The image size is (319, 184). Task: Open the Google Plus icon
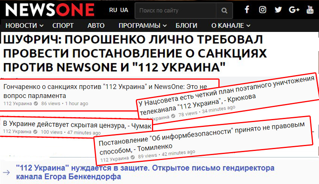[x=294, y=10]
